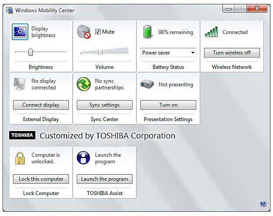The height and width of the screenshot is (216, 273).
Task: Click the 'Lock Computer' label
Action: pyautogui.click(x=41, y=193)
